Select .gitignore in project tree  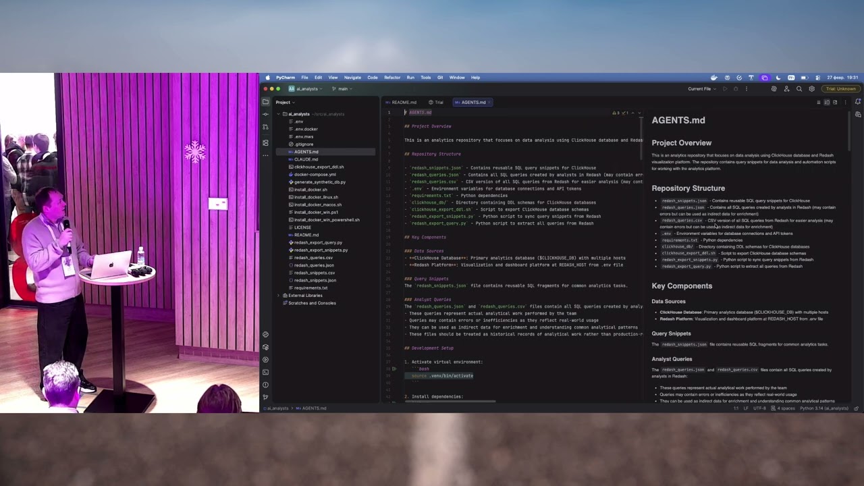coord(300,144)
